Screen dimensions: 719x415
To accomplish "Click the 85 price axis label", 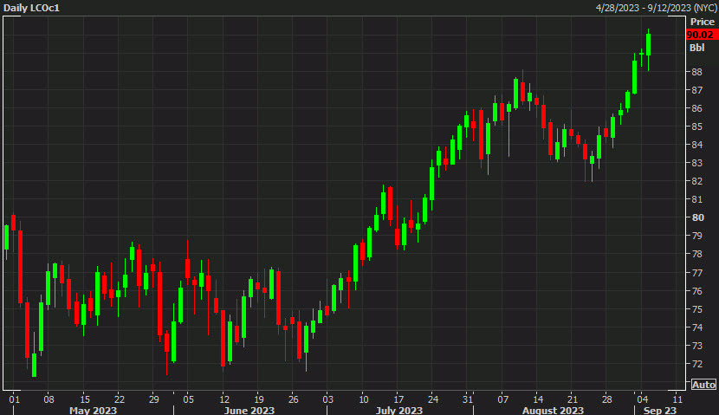I will coord(697,126).
